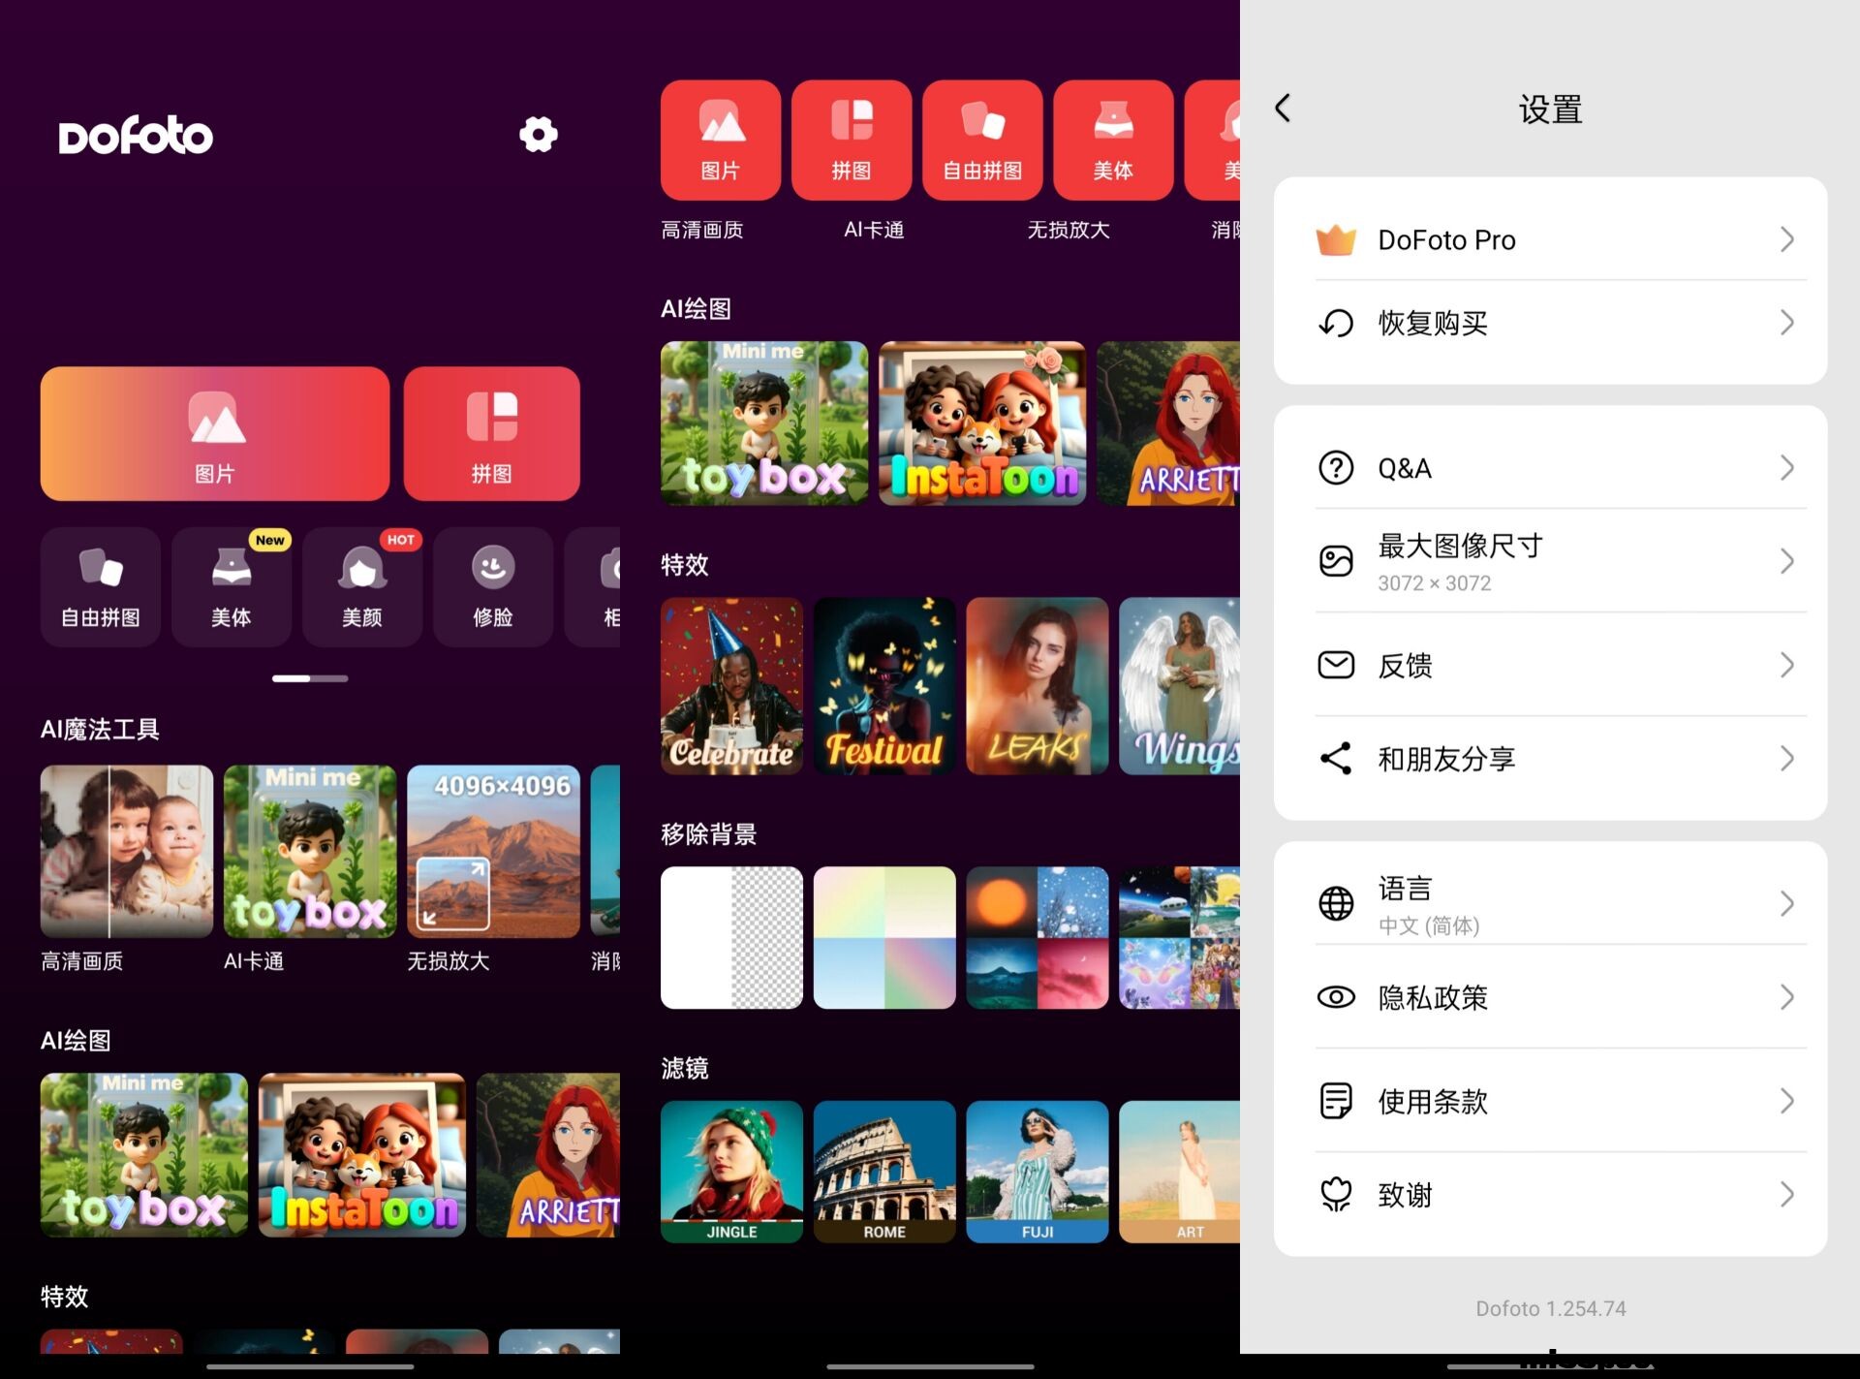This screenshot has width=1860, height=1379.
Task: Choose the Celebrate effect
Action: pyautogui.click(x=731, y=685)
